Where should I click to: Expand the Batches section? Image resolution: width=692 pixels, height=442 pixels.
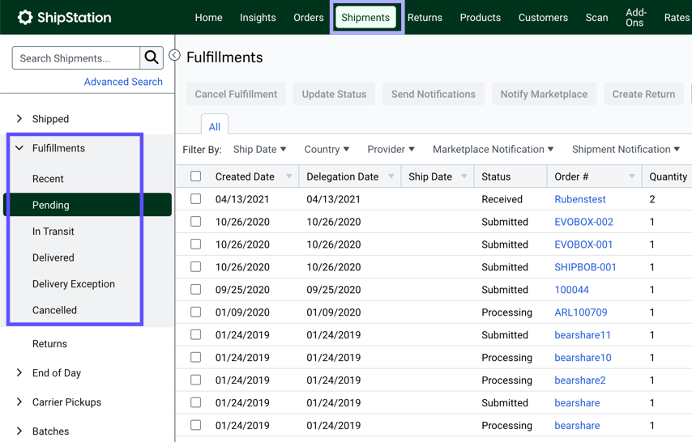(x=19, y=431)
